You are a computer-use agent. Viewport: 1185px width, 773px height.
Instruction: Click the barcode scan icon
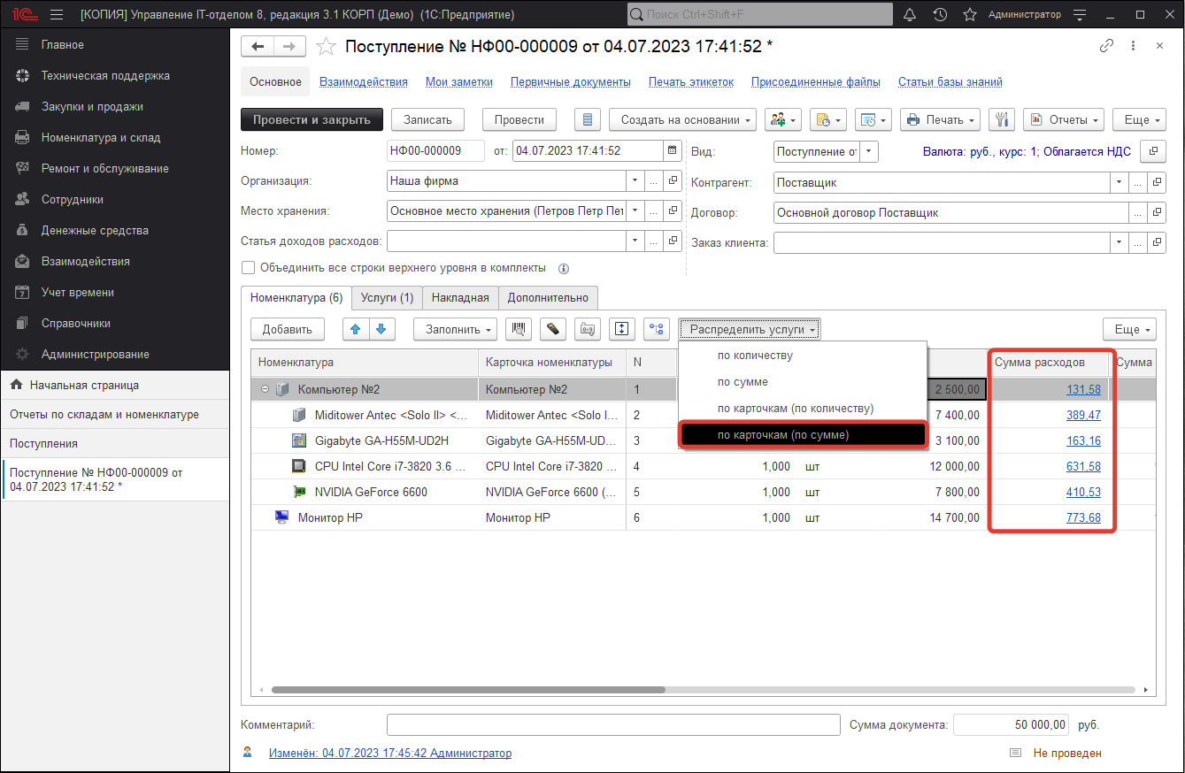(x=518, y=329)
